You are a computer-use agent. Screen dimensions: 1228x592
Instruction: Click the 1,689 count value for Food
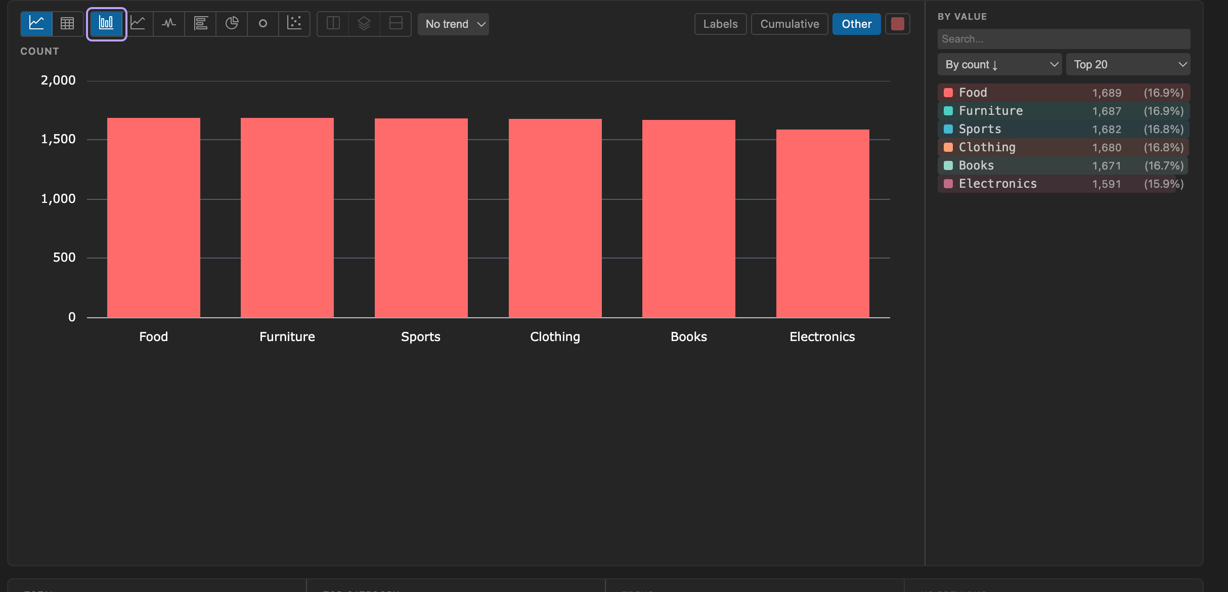[x=1107, y=93]
